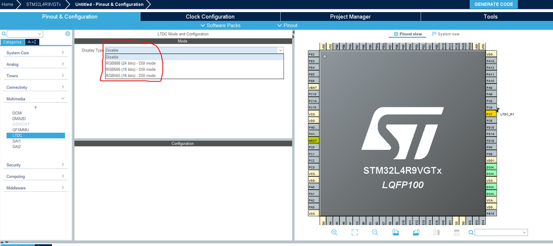This screenshot has height=246, width=553.
Task: Expand the Analog category
Action: [35, 64]
